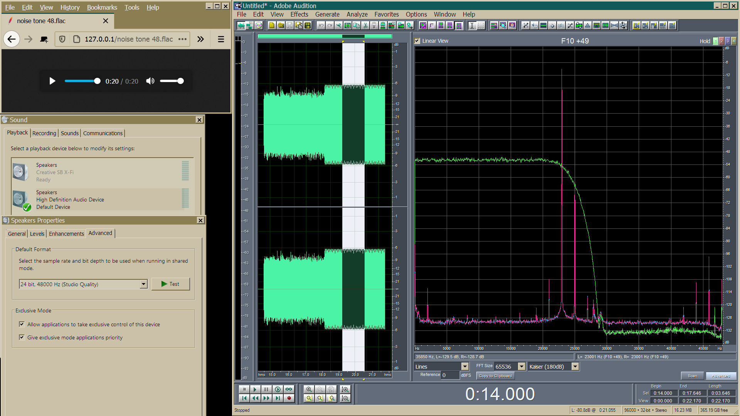Image resolution: width=740 pixels, height=416 pixels.
Task: Open the Analyze menu in Audition
Action: 357,14
